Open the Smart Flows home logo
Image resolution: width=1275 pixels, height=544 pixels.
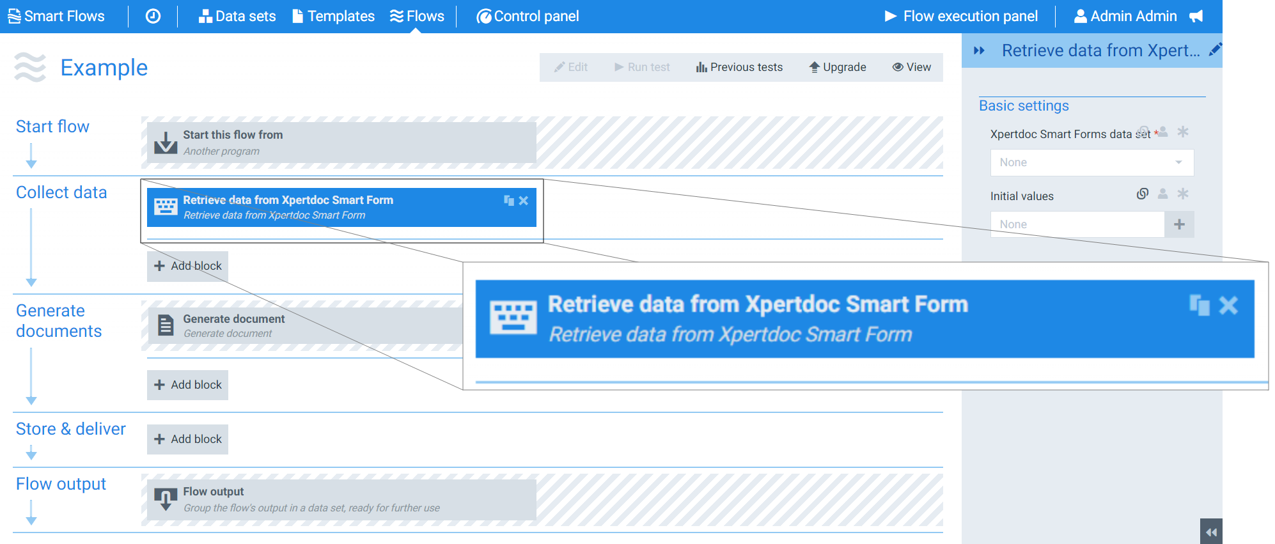point(56,16)
